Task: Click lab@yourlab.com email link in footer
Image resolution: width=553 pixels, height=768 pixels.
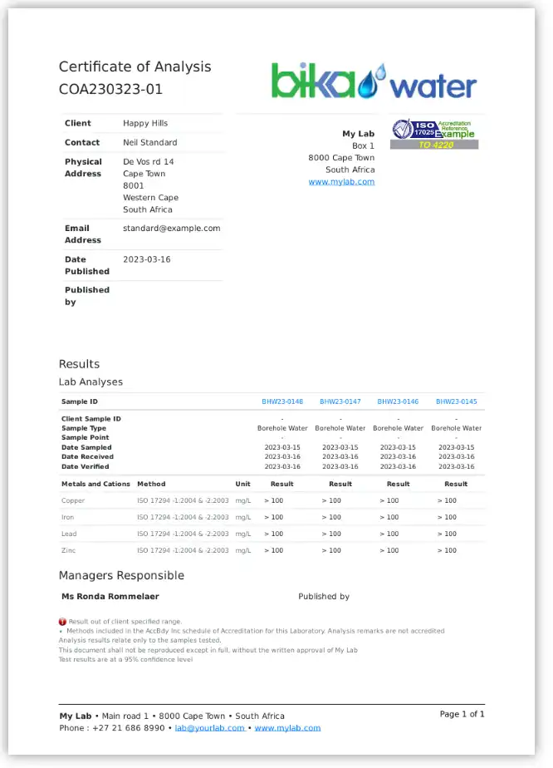Action: tap(209, 728)
